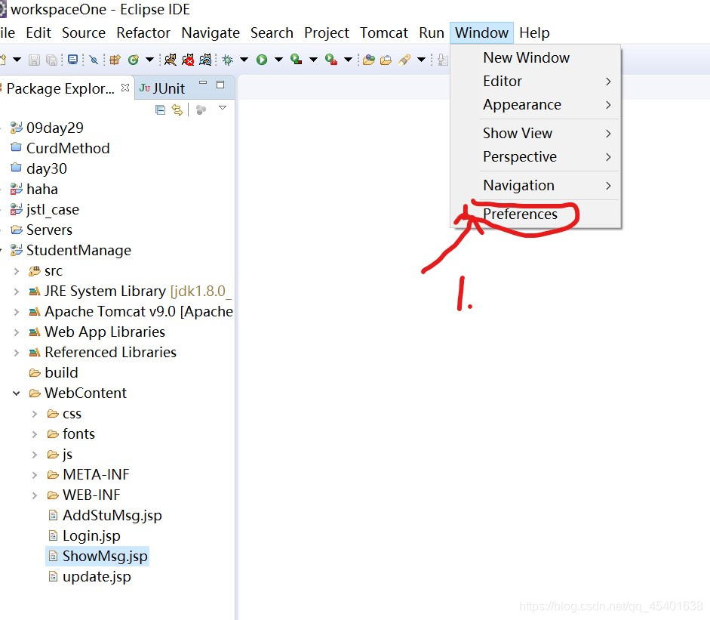This screenshot has height=620, width=710.
Task: Maximize the Package Explorer panel
Action: pyautogui.click(x=220, y=85)
